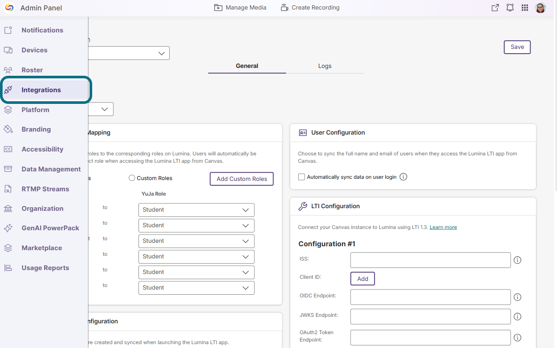
Task: Open Data Management in the sidebar
Action: (51, 169)
